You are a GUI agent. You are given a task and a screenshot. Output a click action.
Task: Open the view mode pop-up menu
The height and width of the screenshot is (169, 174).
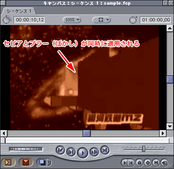102,20
